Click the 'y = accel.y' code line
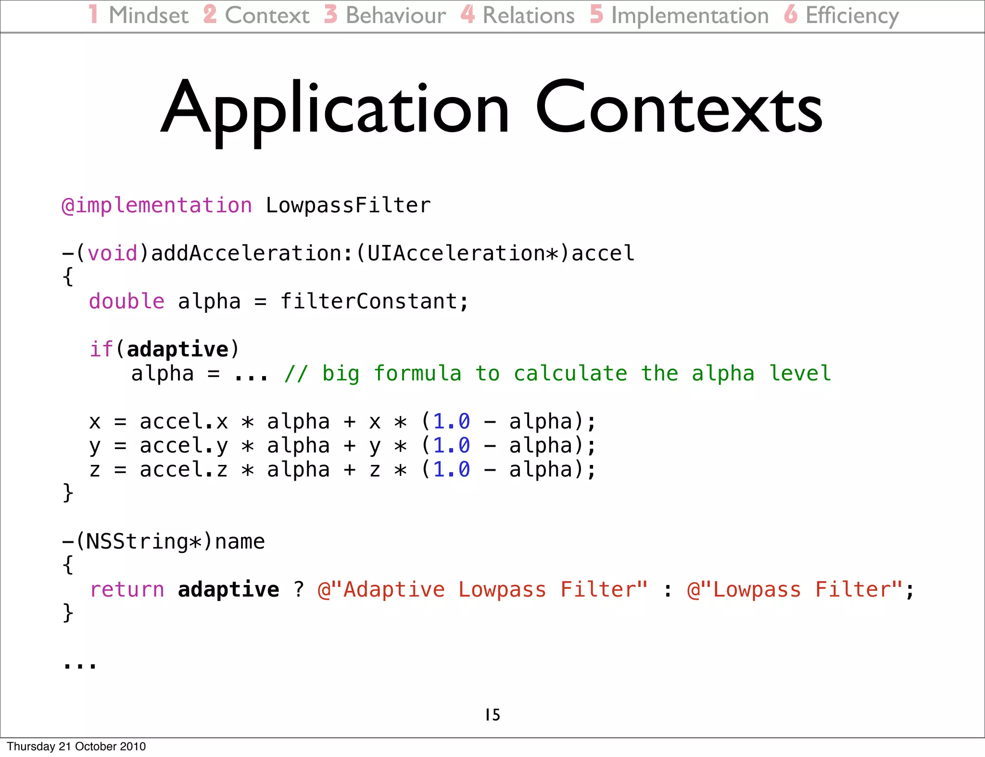The width and height of the screenshot is (985, 757). (342, 446)
